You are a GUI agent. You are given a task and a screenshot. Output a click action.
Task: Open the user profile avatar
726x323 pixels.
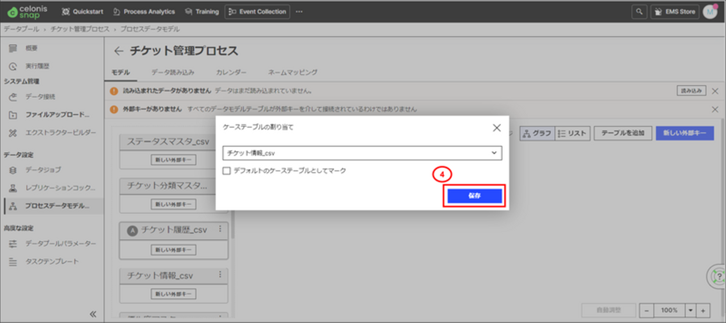[710, 12]
